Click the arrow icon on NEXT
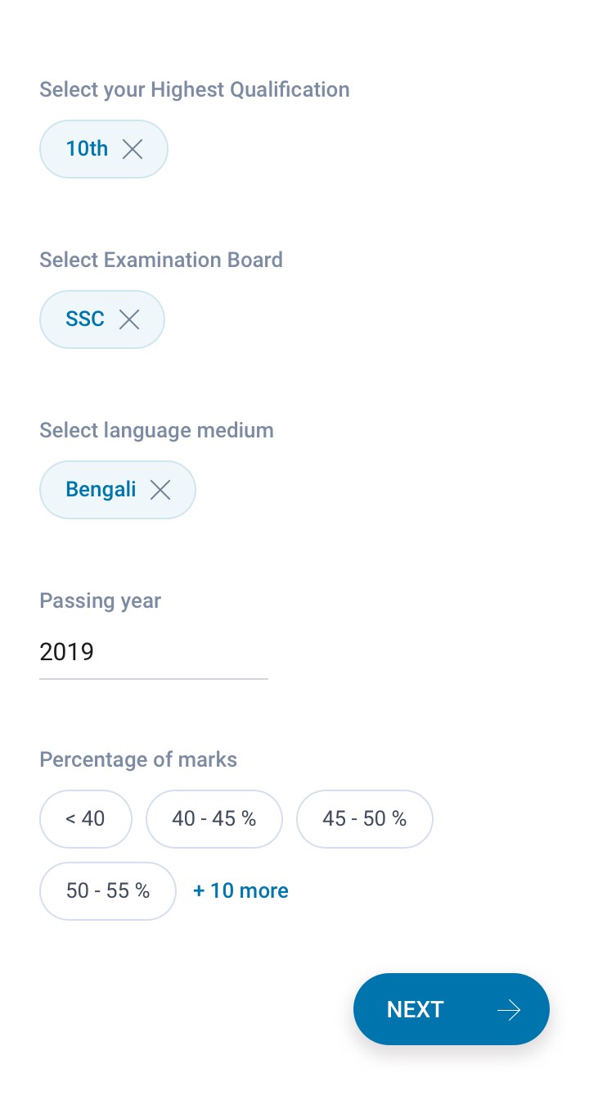This screenshot has height=1114, width=589. (x=509, y=1010)
